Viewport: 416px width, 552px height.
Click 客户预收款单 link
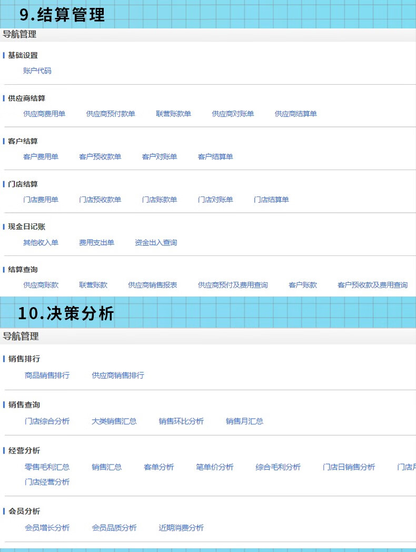pyautogui.click(x=100, y=157)
